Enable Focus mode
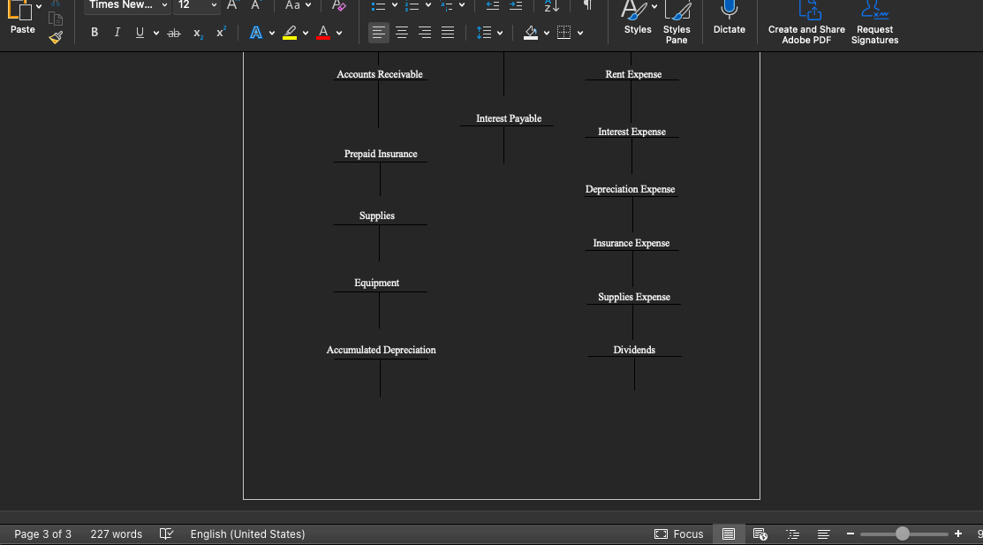The image size is (983, 545). click(679, 534)
